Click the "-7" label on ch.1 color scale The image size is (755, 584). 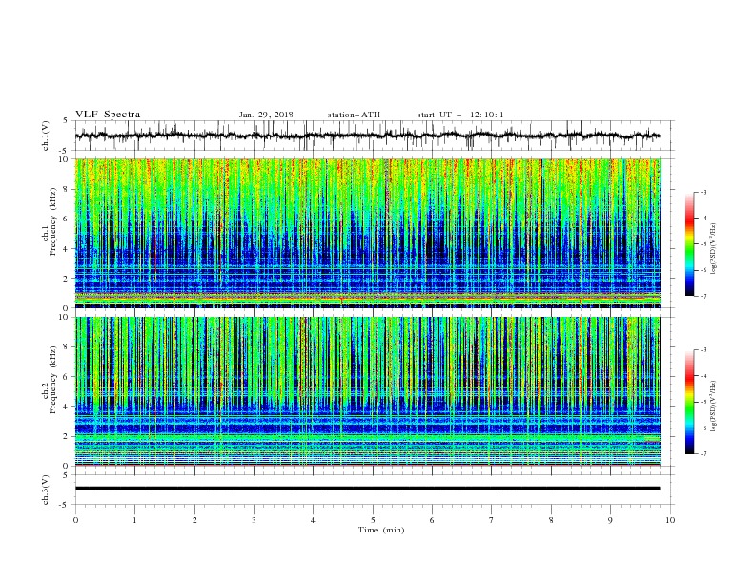click(703, 297)
